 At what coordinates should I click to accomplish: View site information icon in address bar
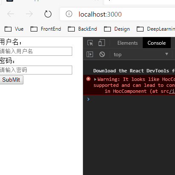[69, 14]
